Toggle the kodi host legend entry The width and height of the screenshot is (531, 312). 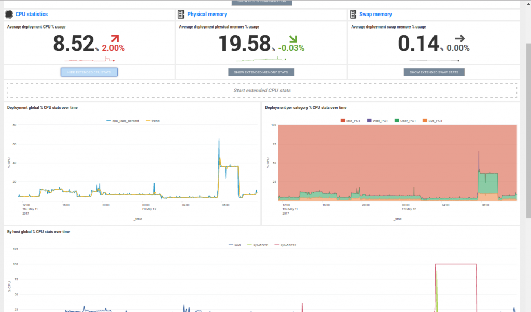tap(234, 245)
